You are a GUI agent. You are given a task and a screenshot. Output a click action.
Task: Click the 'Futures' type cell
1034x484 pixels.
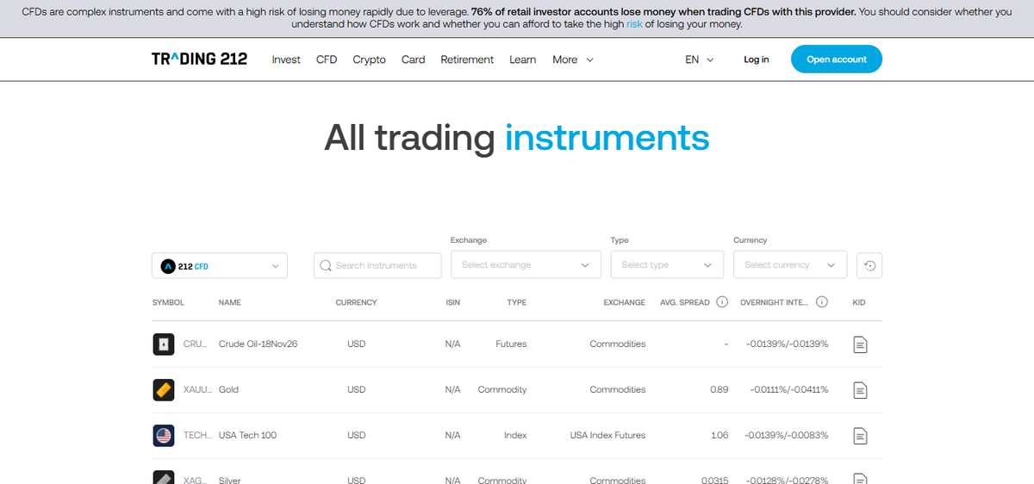(x=511, y=344)
